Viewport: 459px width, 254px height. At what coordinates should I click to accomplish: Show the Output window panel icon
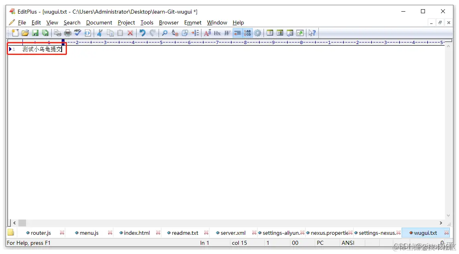pos(290,33)
